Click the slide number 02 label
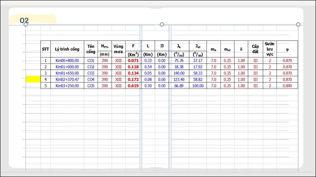The image size is (316, 177). click(24, 20)
